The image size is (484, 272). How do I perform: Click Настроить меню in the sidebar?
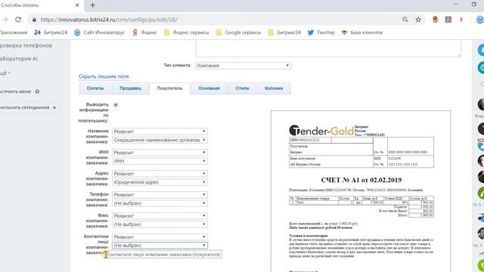(16, 91)
